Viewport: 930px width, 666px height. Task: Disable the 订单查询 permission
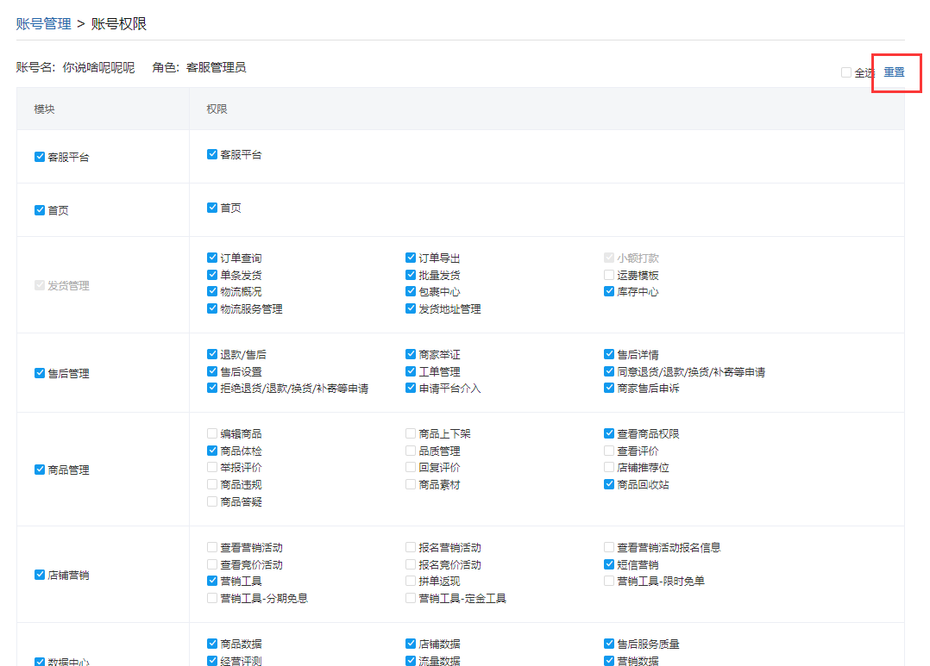coord(212,258)
